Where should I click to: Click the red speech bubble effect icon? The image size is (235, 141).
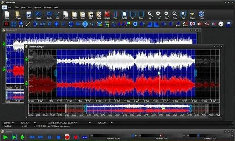(192, 24)
